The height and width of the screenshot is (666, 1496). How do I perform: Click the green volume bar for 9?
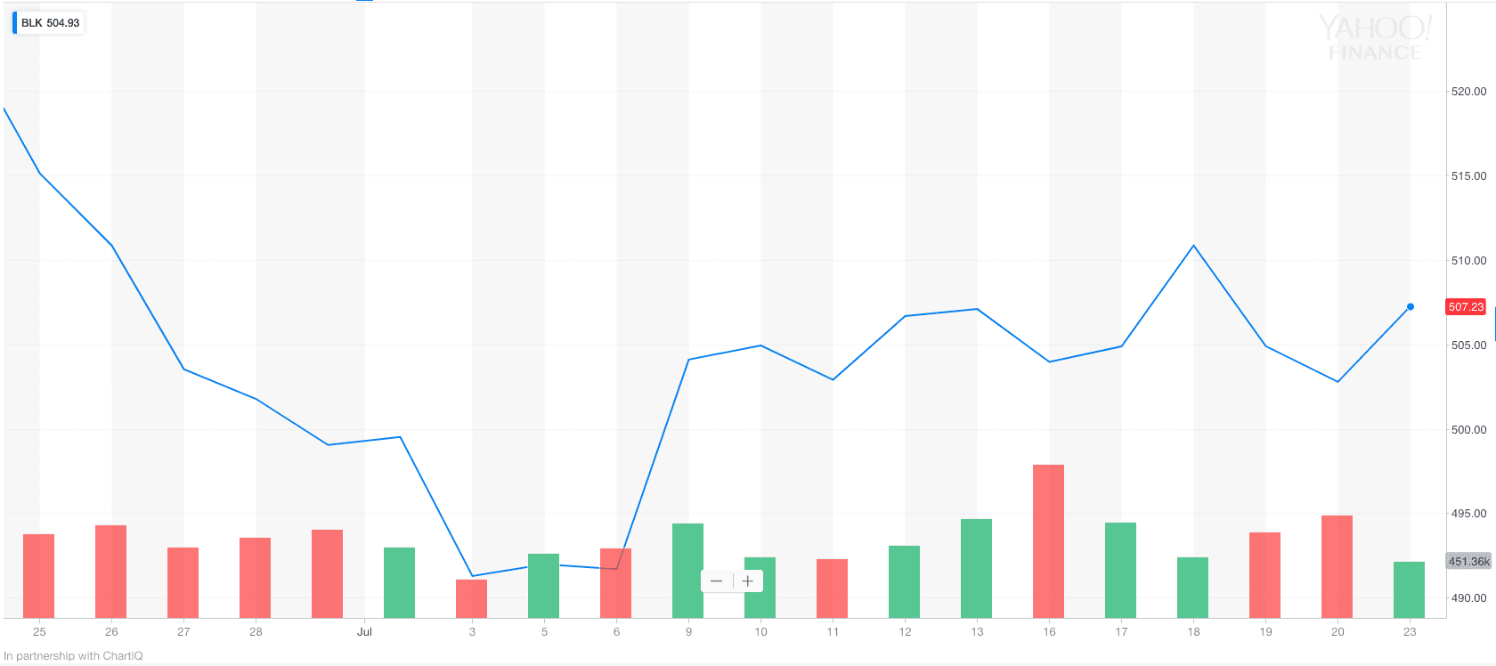point(688,571)
